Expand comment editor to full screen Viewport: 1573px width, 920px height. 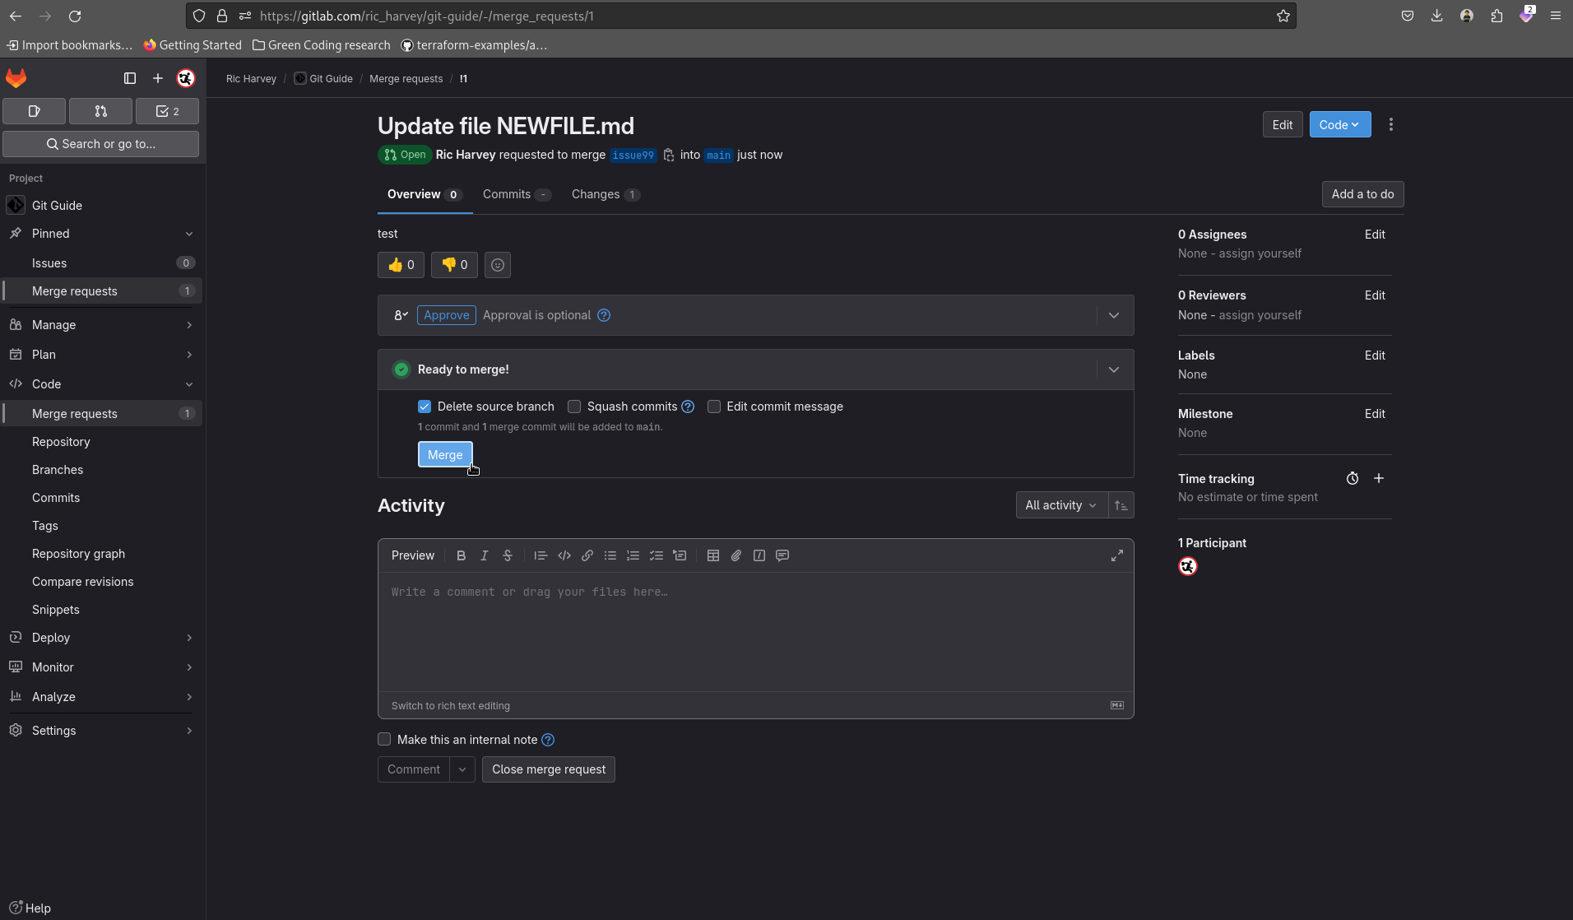coord(1117,555)
